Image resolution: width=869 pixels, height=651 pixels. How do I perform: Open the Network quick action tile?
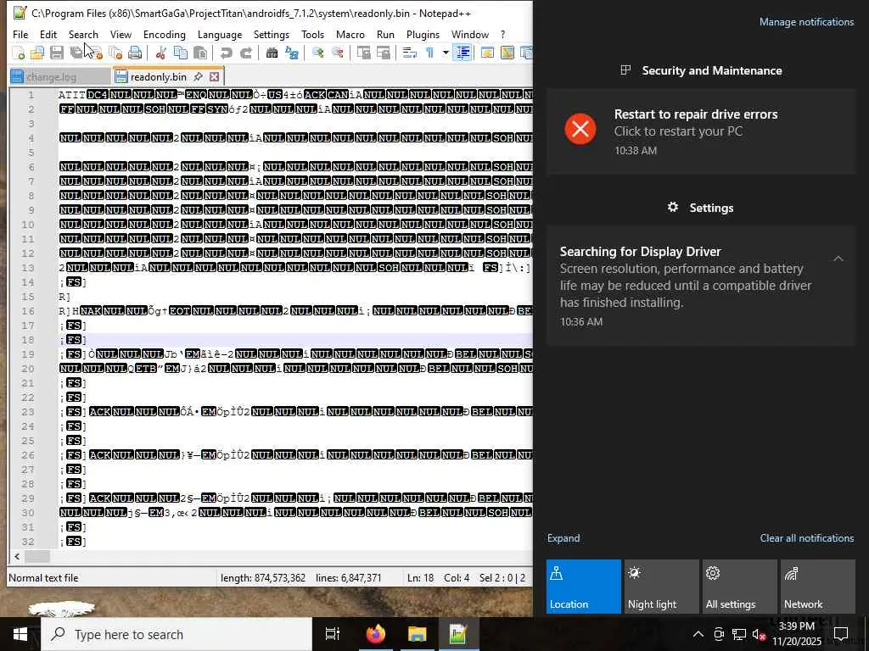click(818, 587)
